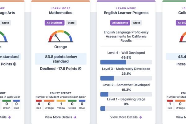186x124 pixels.
Task: Select All Students toggle in Mathematics card
Action: [x=55, y=23]
